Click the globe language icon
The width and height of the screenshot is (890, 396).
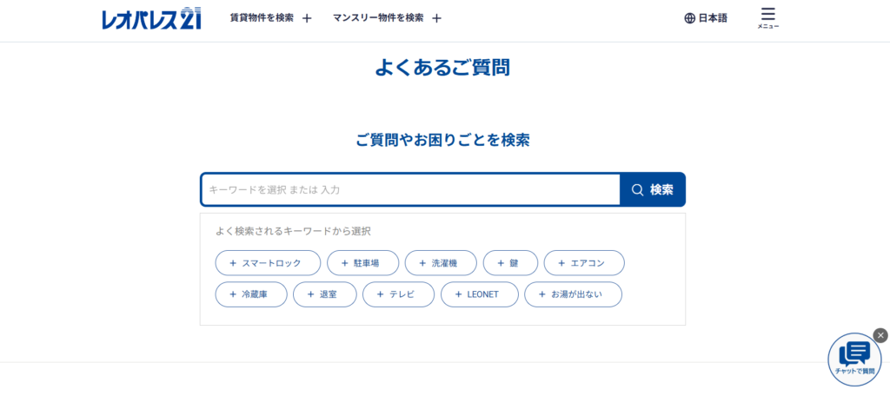(689, 18)
